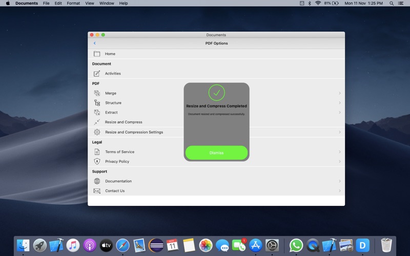Click the Activities row label

pos(113,73)
